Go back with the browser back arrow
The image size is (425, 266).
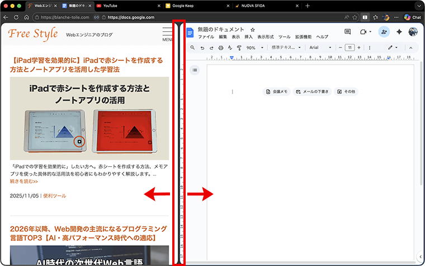[6, 17]
